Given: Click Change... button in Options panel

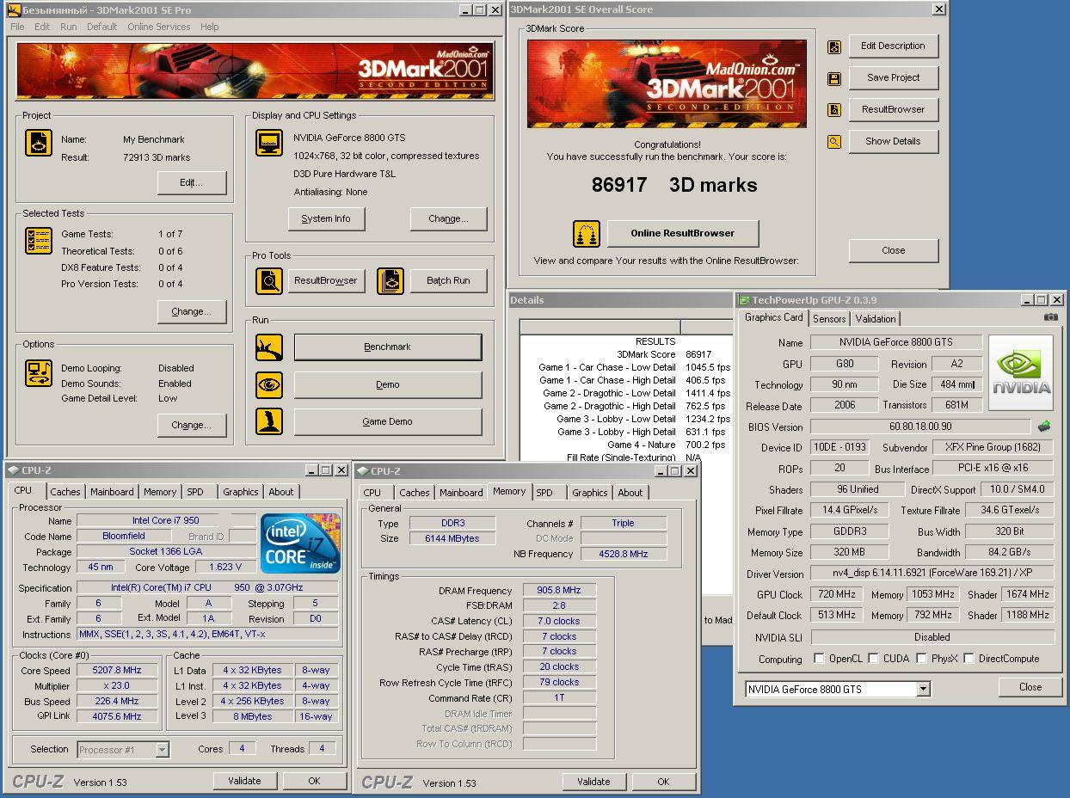Looking at the screenshot, I should (192, 426).
